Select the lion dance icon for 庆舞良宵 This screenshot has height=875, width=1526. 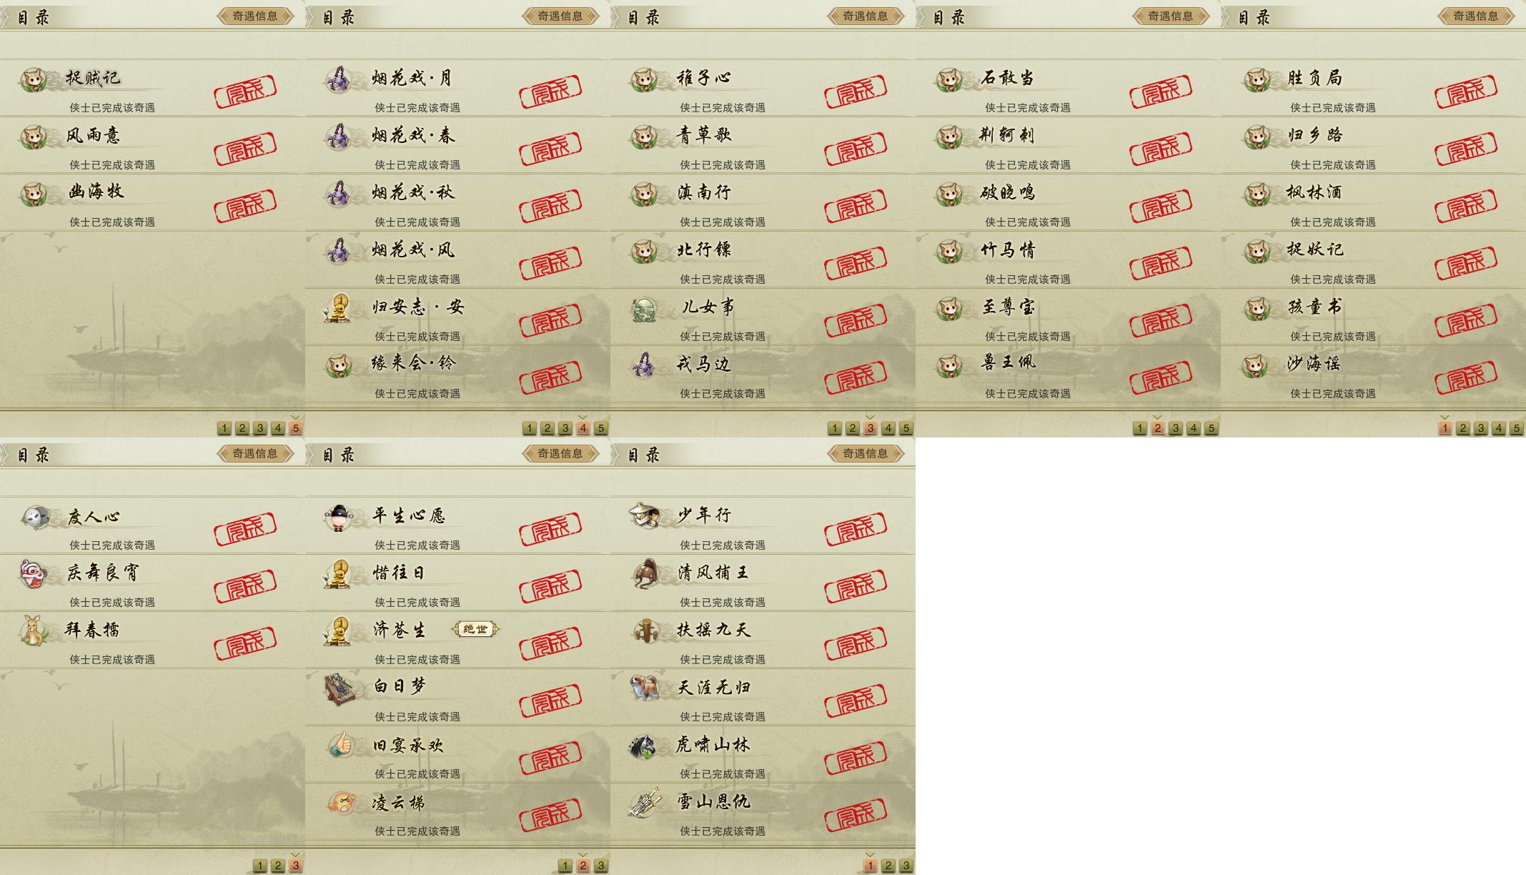[34, 573]
